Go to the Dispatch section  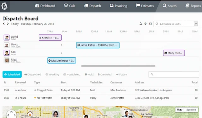(92, 6)
